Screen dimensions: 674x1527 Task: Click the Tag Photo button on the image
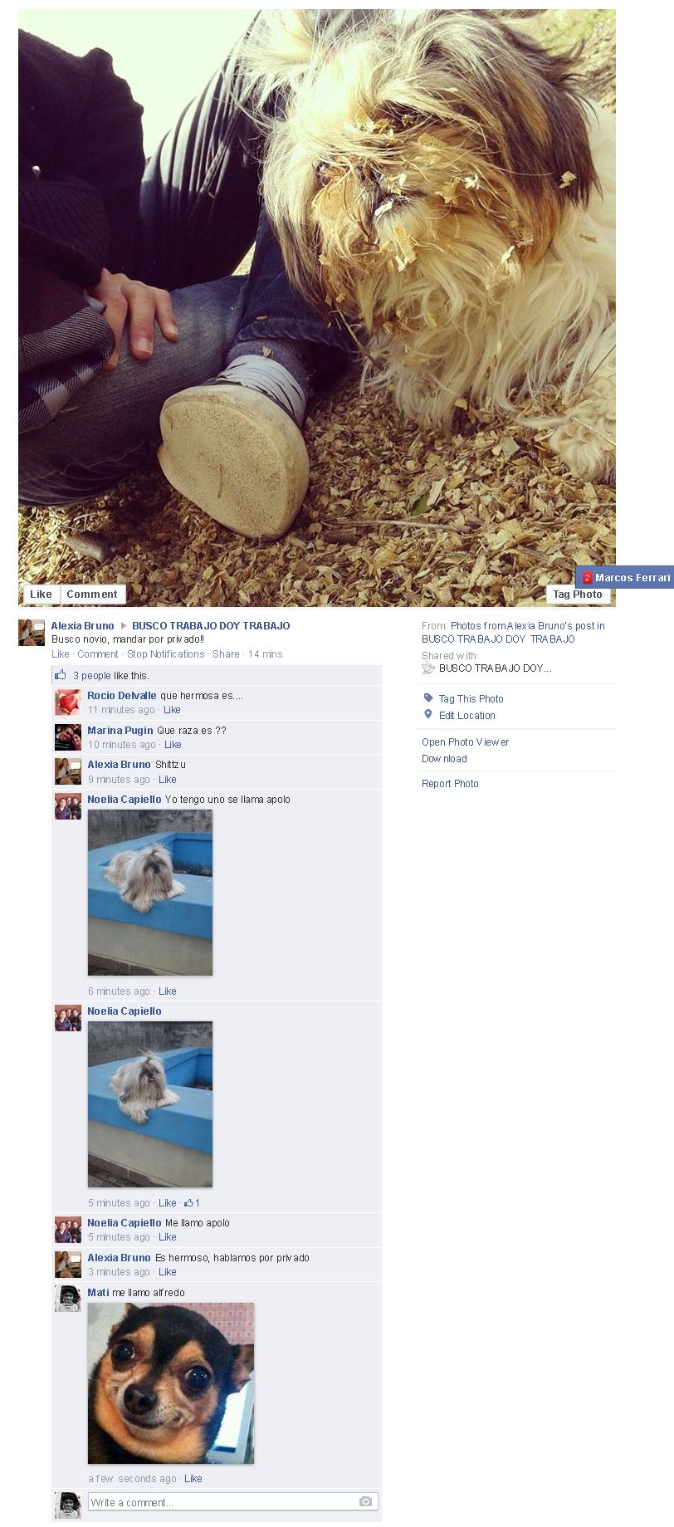pyautogui.click(x=578, y=594)
